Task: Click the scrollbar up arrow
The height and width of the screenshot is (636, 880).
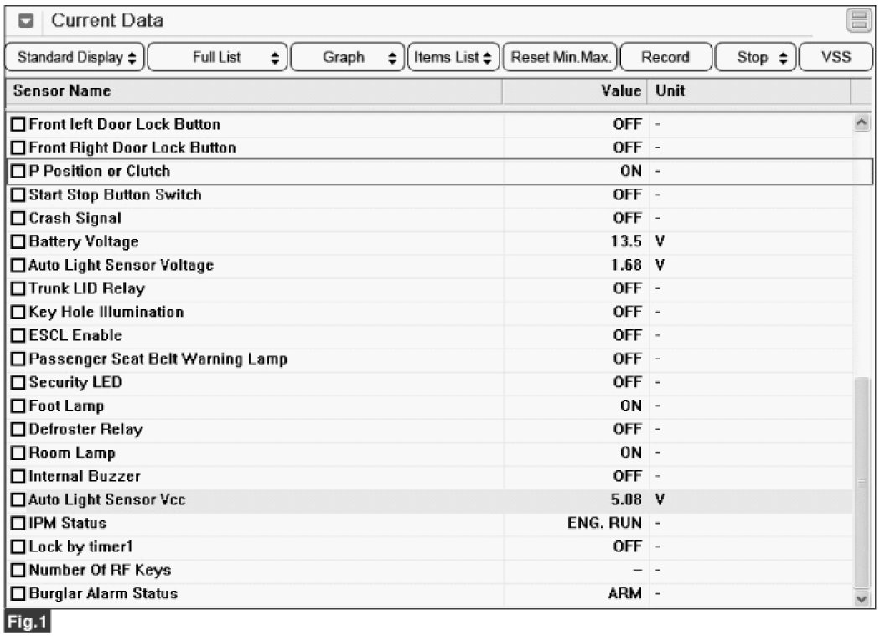Action: click(x=861, y=124)
